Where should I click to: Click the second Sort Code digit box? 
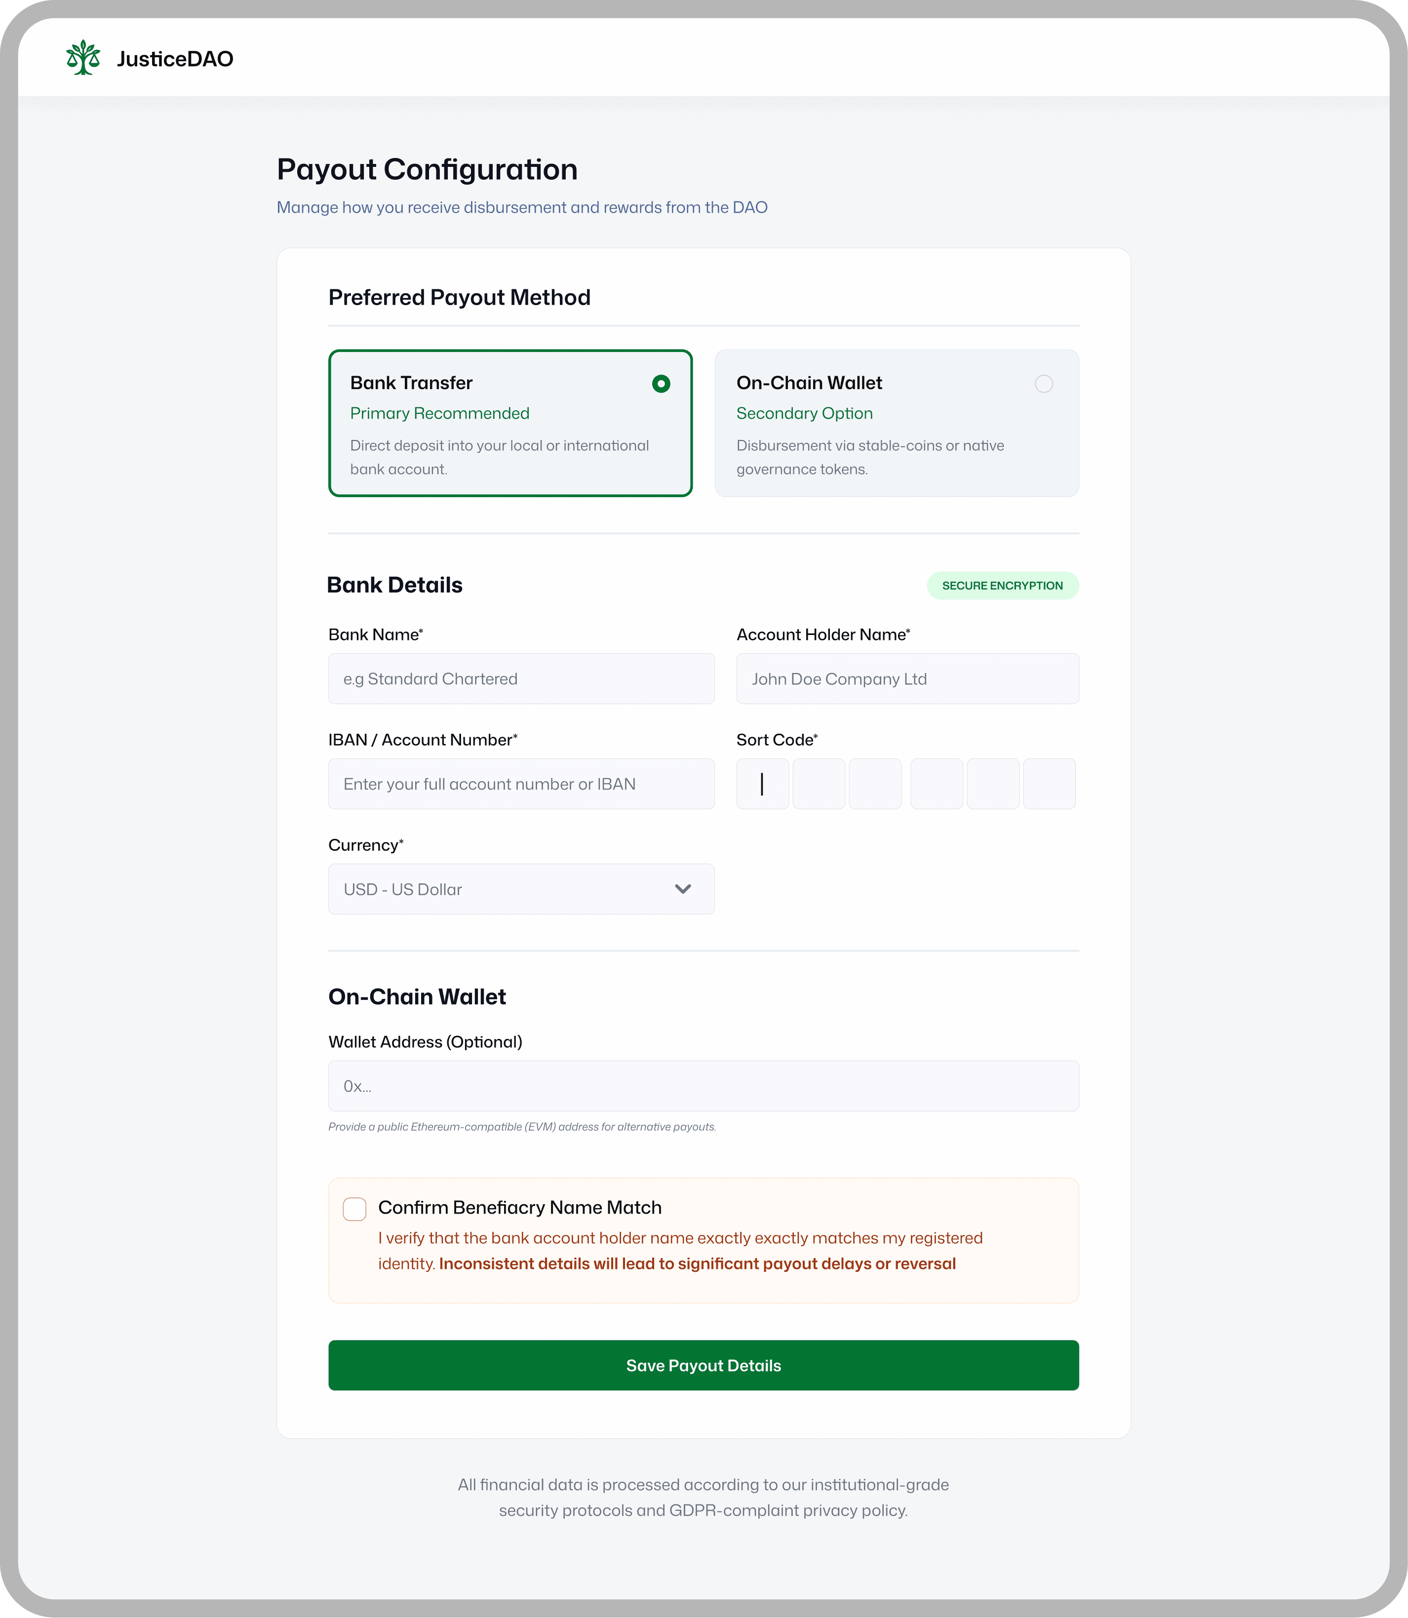tap(819, 784)
